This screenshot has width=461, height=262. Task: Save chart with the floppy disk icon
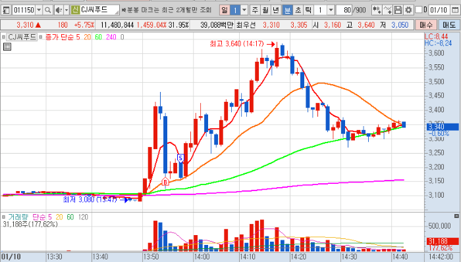[x=398, y=11]
